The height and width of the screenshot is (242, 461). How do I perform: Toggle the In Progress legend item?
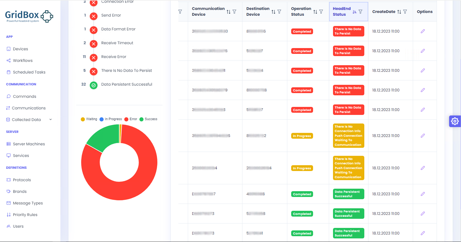point(111,119)
